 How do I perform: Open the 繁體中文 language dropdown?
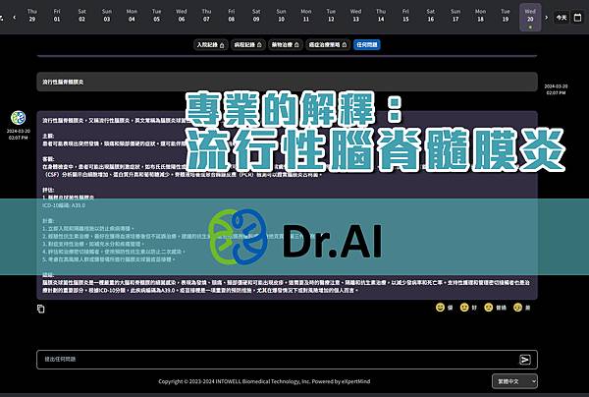click(x=514, y=381)
